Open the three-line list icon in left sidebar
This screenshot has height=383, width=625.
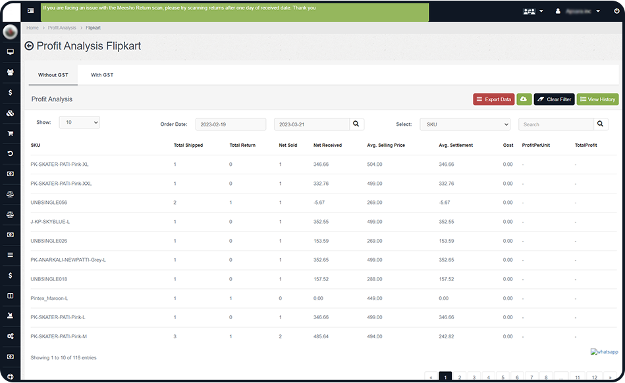click(11, 255)
